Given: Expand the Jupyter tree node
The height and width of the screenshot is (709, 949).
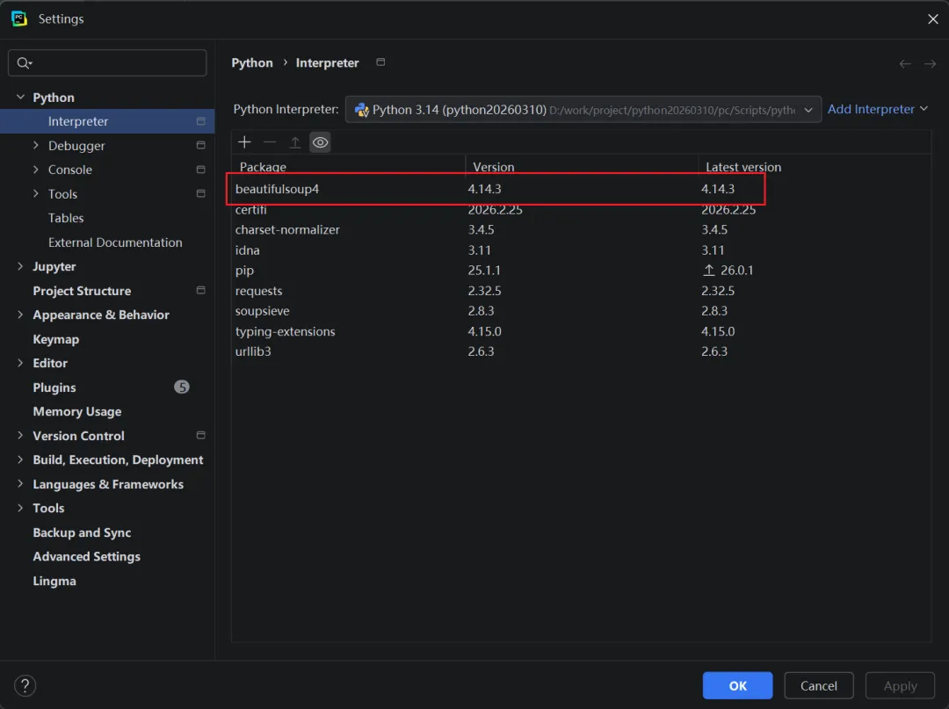Looking at the screenshot, I should point(20,266).
